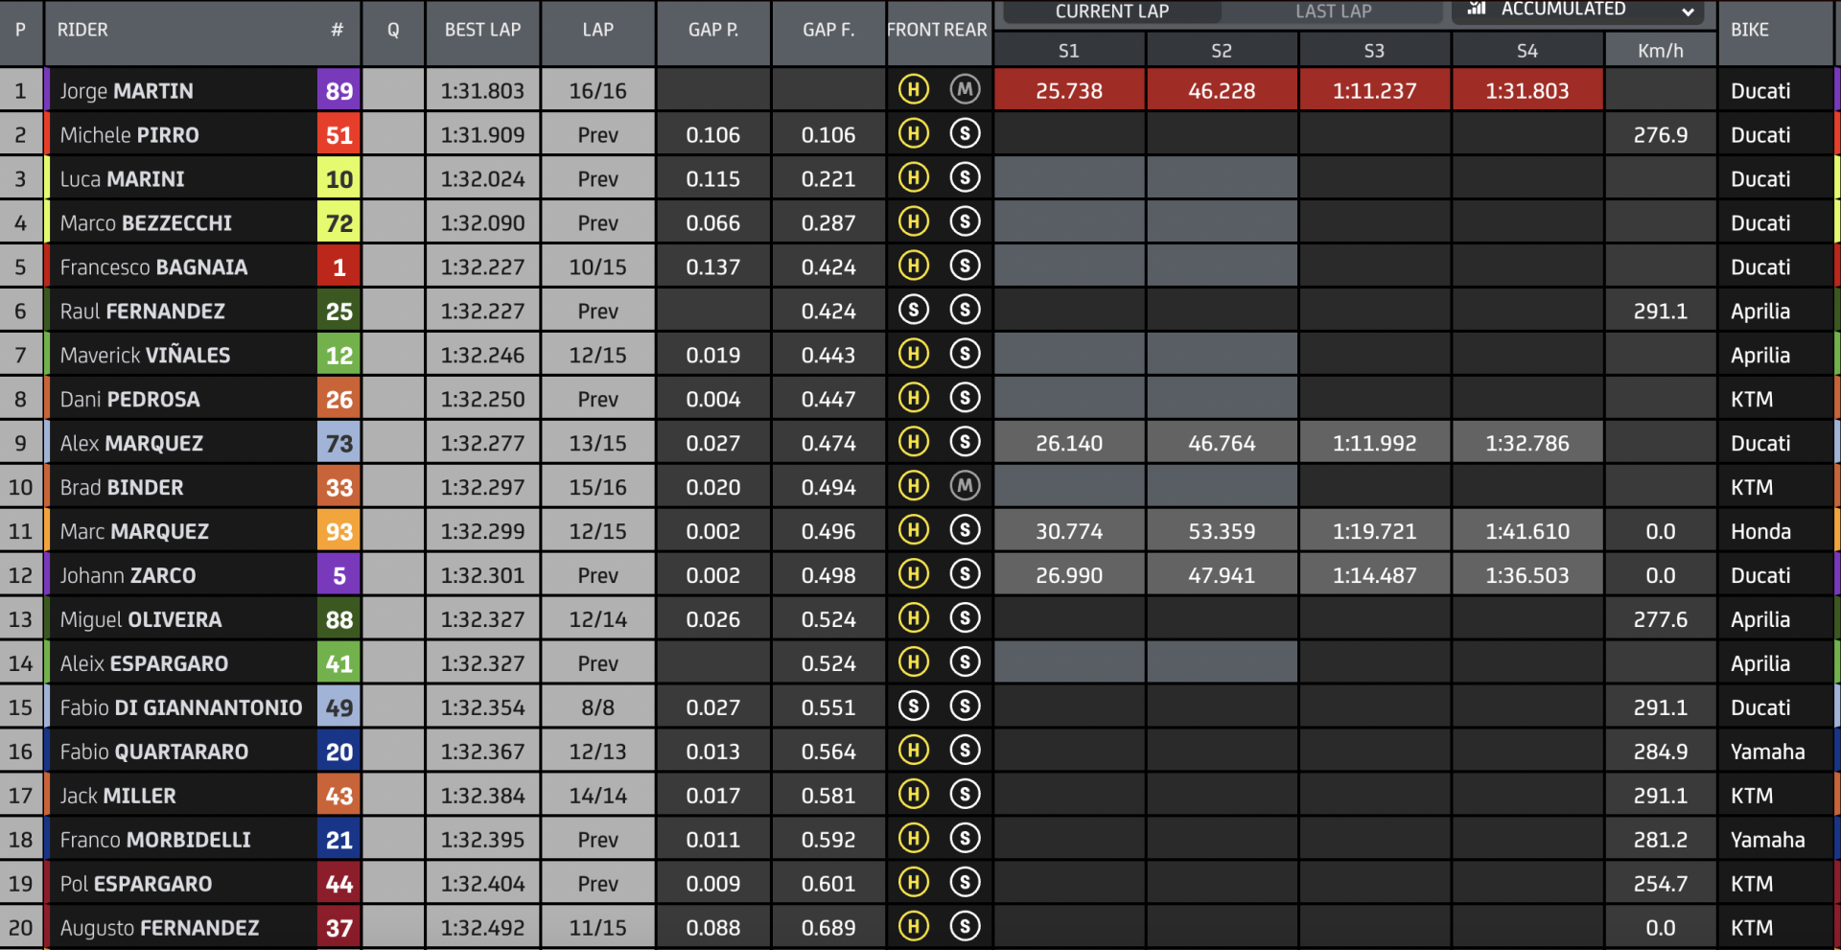
Task: Switch to the LAST LAP tab
Action: [x=1333, y=12]
